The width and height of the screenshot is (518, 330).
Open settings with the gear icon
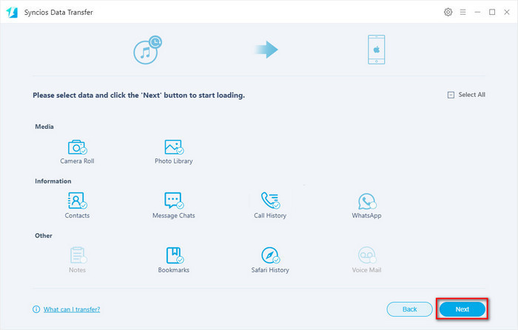click(448, 13)
